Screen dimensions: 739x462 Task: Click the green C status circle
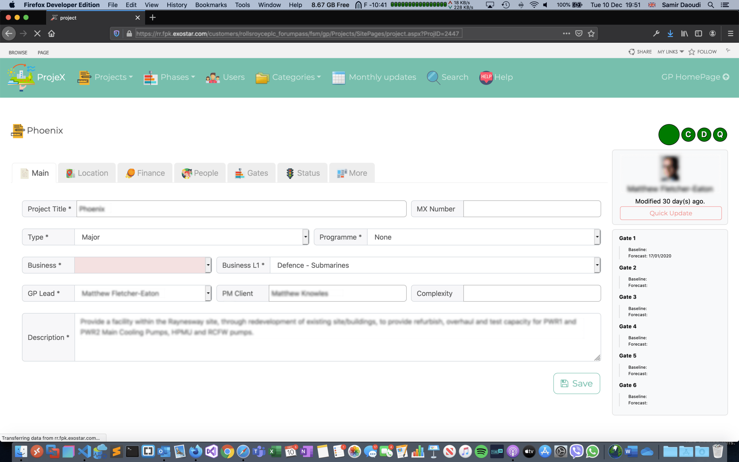pos(688,135)
